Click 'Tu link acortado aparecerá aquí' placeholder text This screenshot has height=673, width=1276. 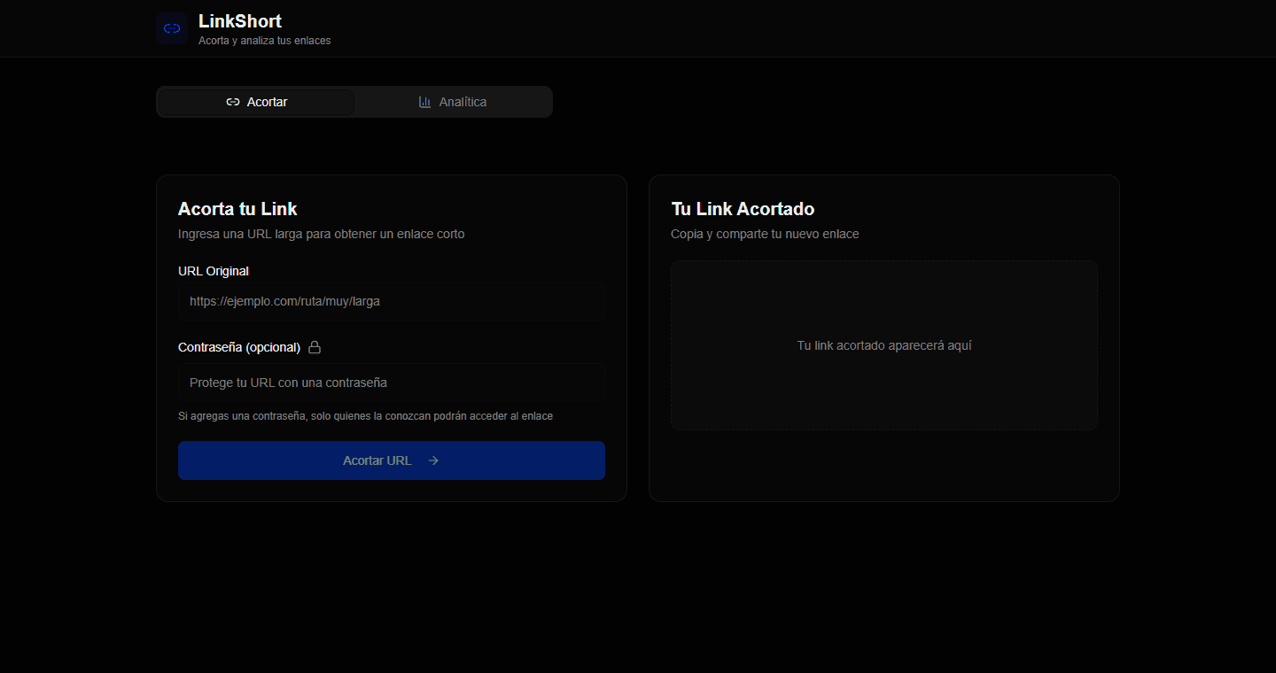tap(884, 345)
